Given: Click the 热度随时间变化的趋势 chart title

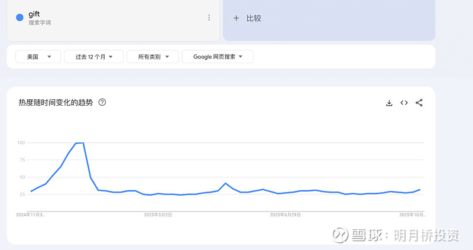Looking at the screenshot, I should click(x=56, y=103).
